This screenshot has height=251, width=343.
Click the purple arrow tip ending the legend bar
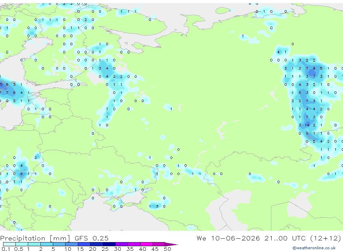(172, 244)
